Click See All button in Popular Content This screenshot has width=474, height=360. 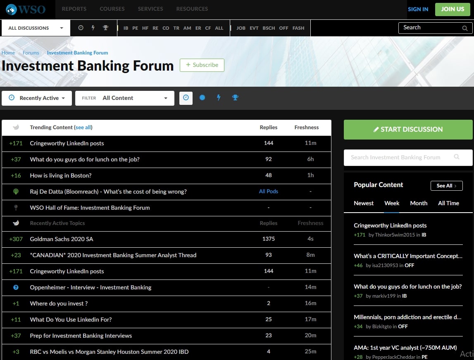(x=446, y=186)
